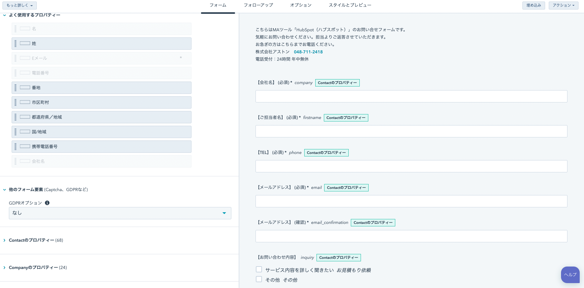Click the drag handle of 都道府県/地域
Viewport: 584px width, 288px height.
[16, 117]
